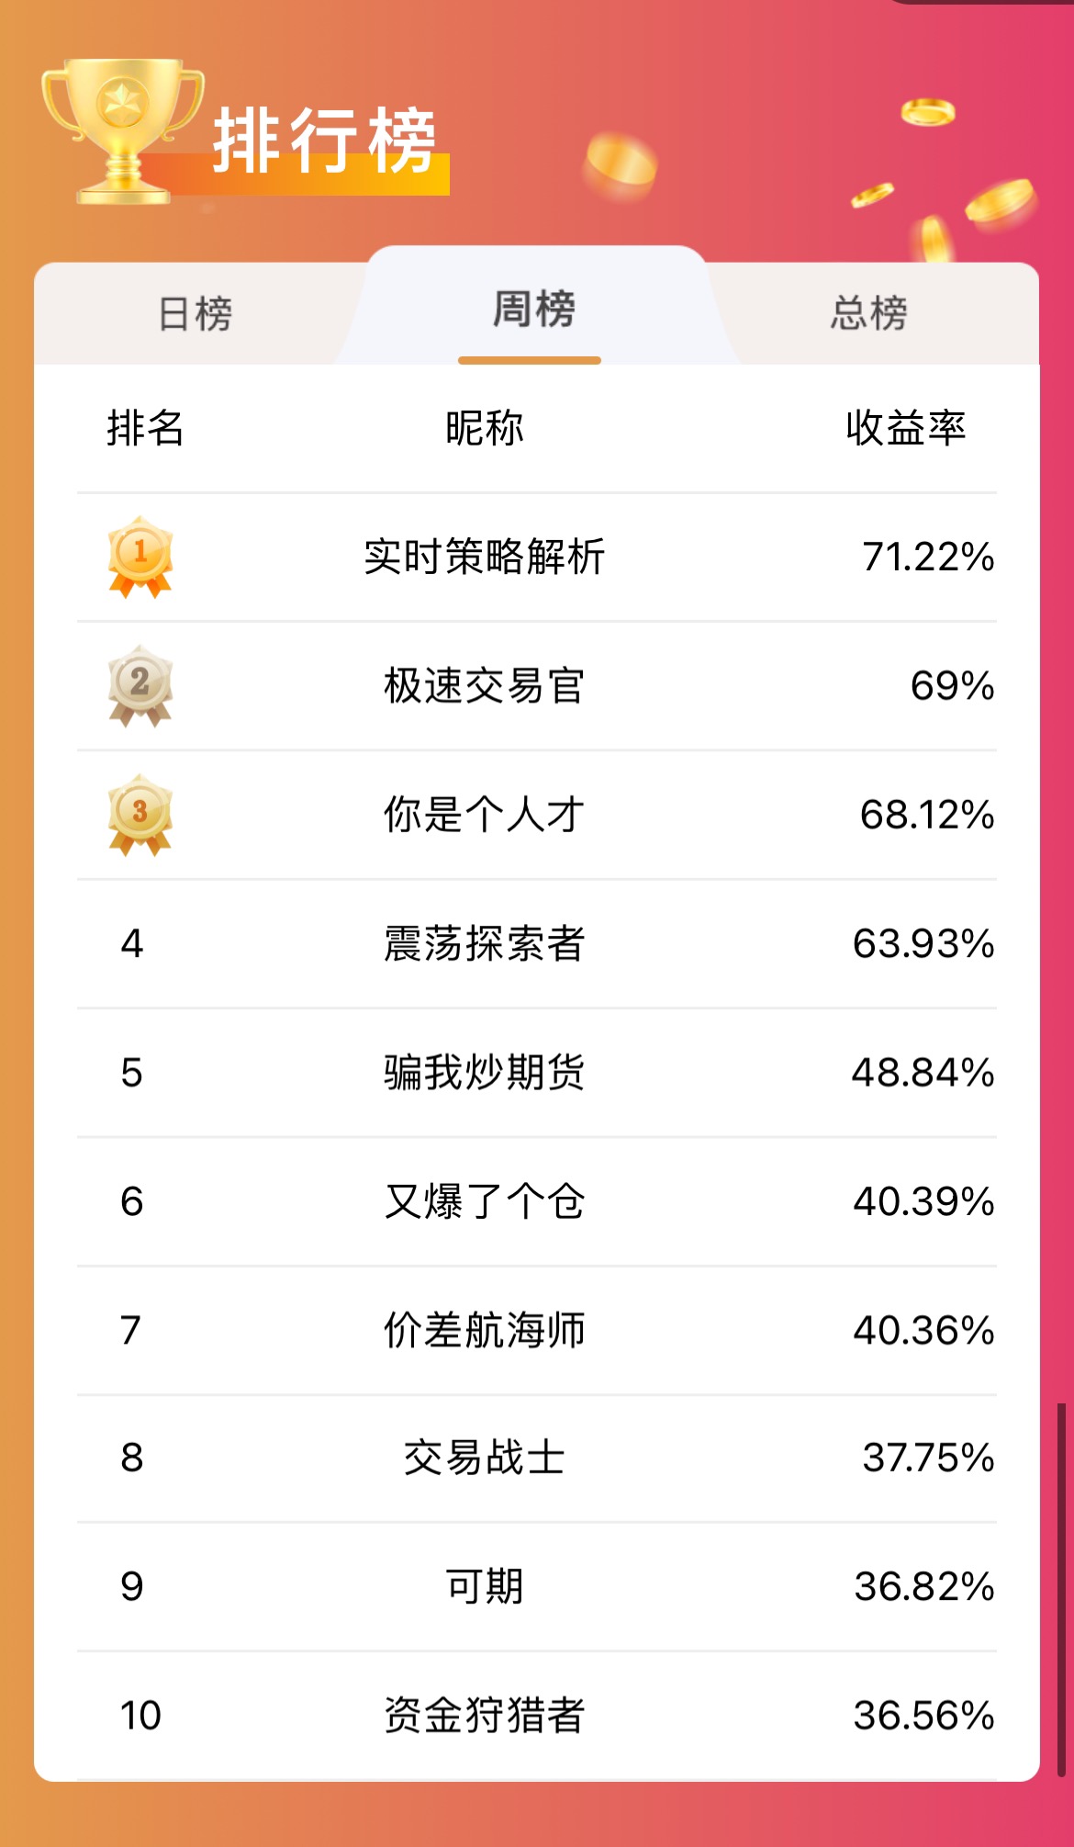Select nickname 你是个人才
Image resolution: width=1074 pixels, height=1847 pixels.
point(484,814)
